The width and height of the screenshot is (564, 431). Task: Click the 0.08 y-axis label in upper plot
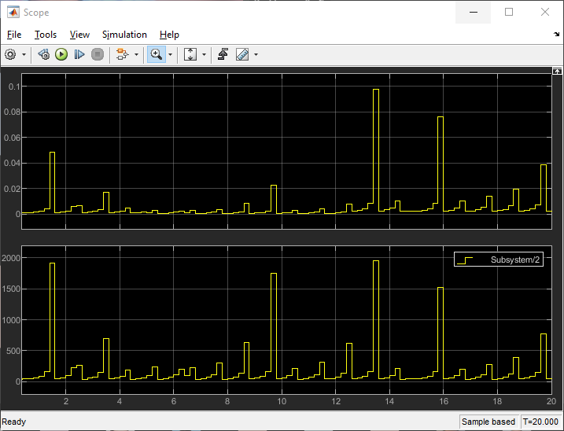pos(13,112)
